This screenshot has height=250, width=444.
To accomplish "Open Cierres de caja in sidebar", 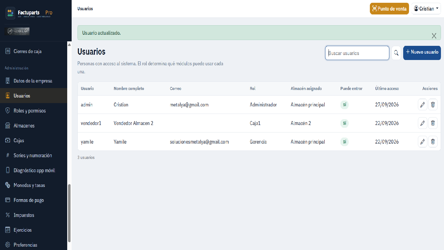I will pos(34,51).
